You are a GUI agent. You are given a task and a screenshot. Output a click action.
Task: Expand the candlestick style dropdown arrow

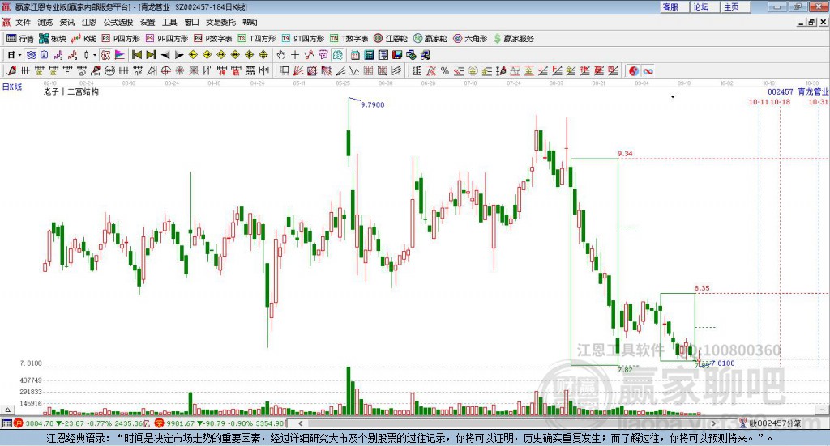click(x=94, y=55)
